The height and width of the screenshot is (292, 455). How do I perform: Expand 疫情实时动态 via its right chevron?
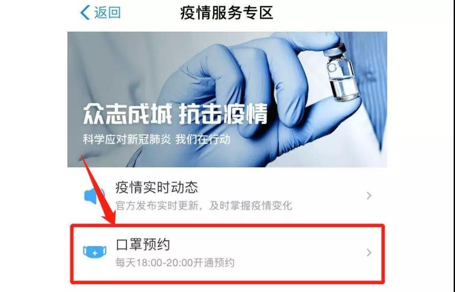pyautogui.click(x=369, y=195)
